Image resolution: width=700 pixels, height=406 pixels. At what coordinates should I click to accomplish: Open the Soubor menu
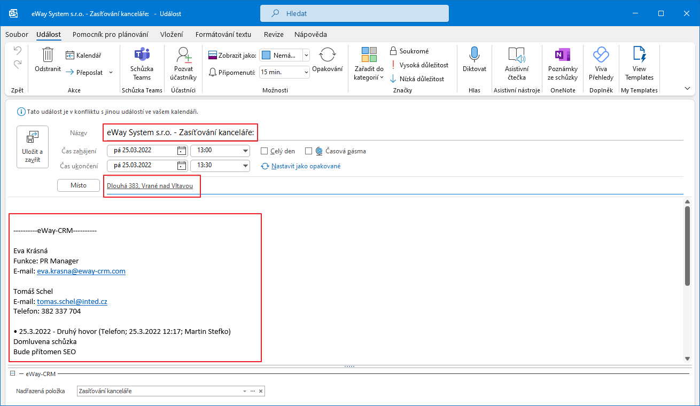(x=17, y=34)
